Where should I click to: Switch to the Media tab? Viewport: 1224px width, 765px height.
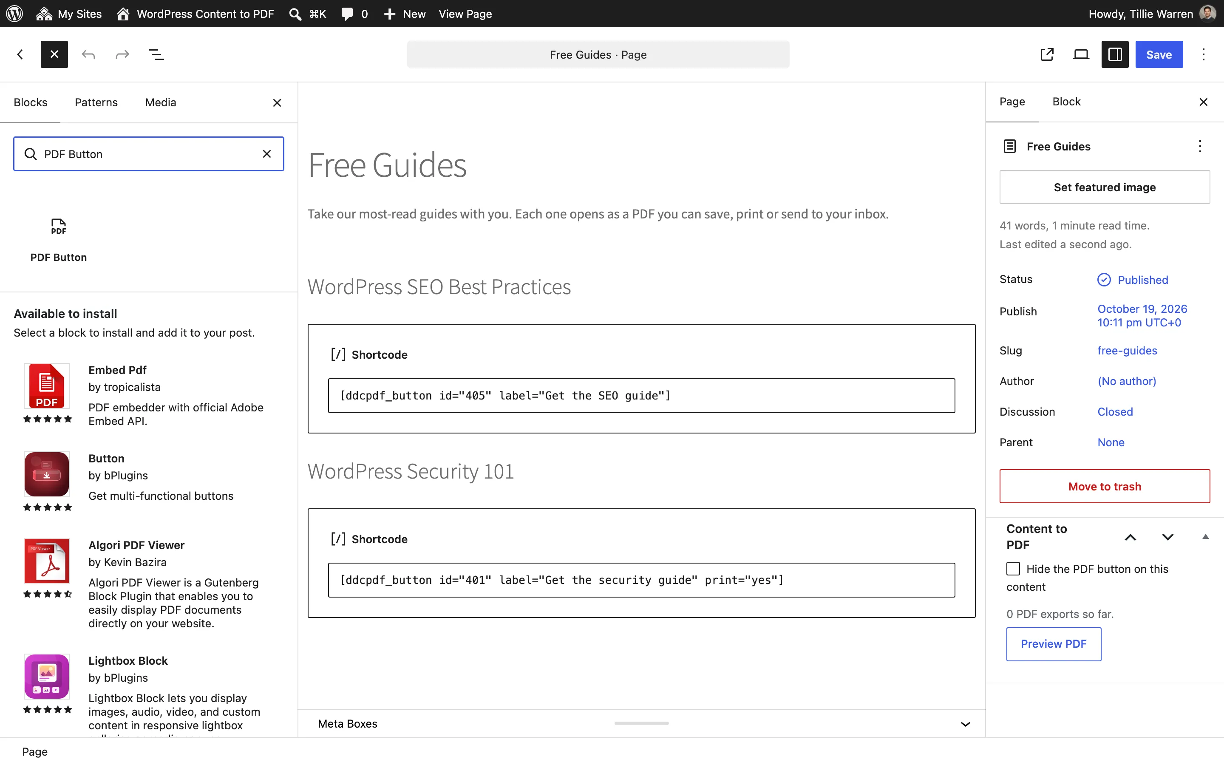160,102
